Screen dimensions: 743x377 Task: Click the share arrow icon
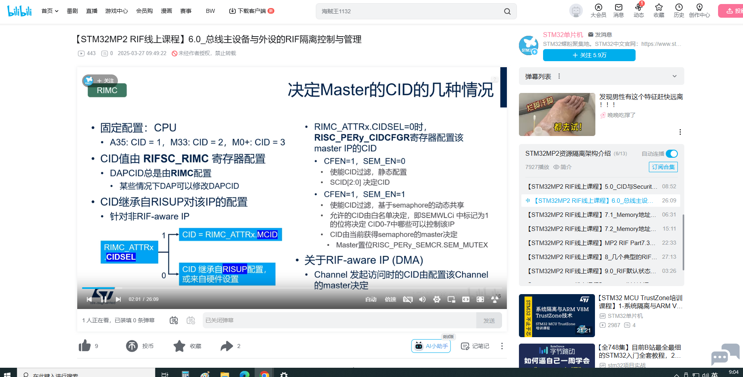click(x=227, y=346)
